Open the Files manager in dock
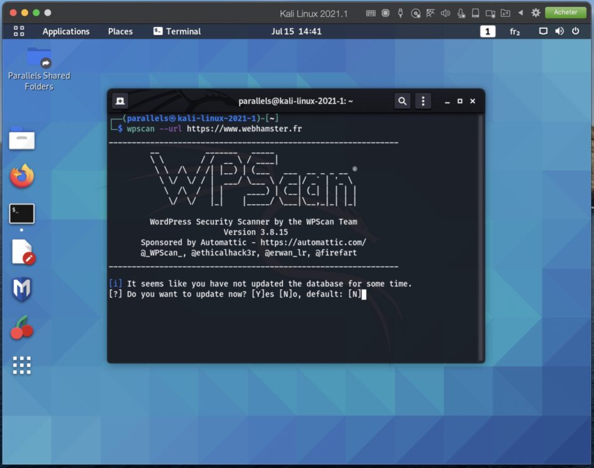Viewport: 594px width, 468px height. click(x=22, y=139)
